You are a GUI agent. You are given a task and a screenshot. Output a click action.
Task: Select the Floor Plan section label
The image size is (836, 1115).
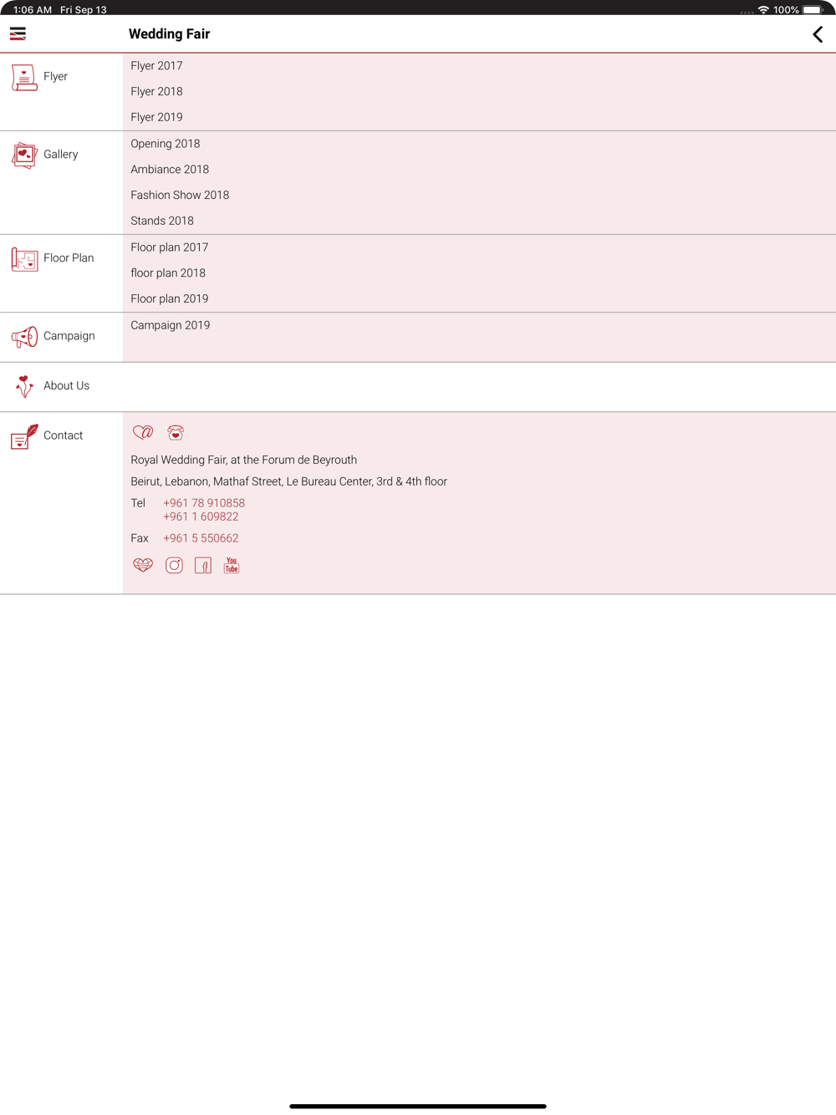tap(69, 257)
